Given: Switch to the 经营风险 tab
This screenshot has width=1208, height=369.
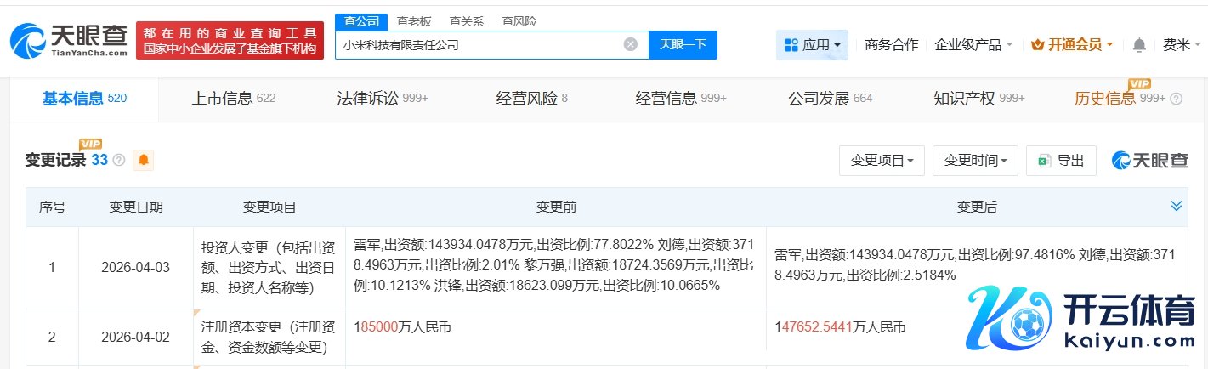Looking at the screenshot, I should (x=531, y=98).
